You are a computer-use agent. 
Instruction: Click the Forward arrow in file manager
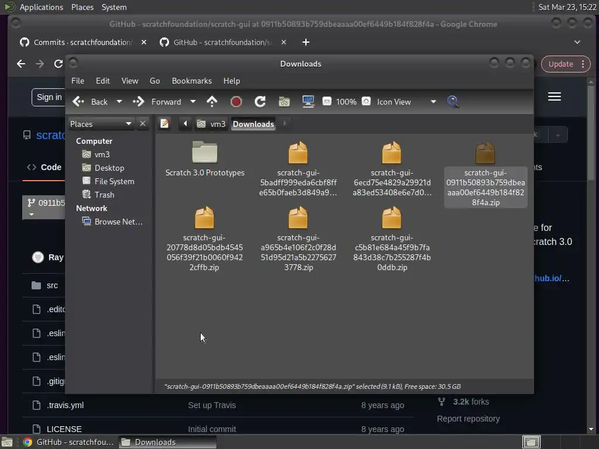pos(157,102)
